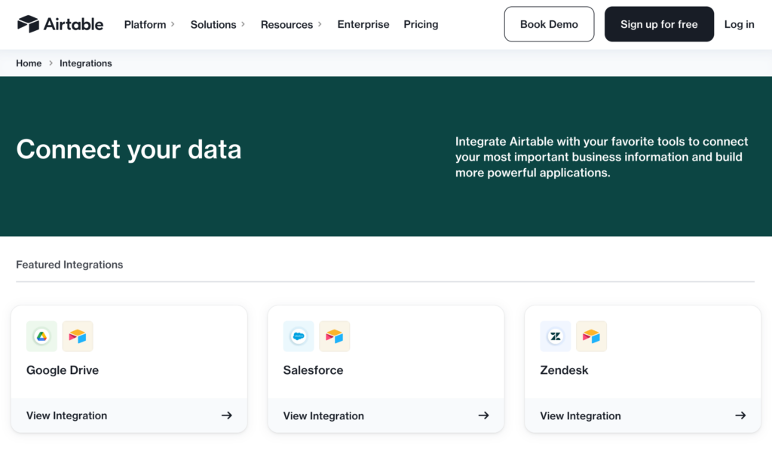Image resolution: width=772 pixels, height=460 pixels.
Task: Click the Airtable logo in header
Action: coord(60,24)
